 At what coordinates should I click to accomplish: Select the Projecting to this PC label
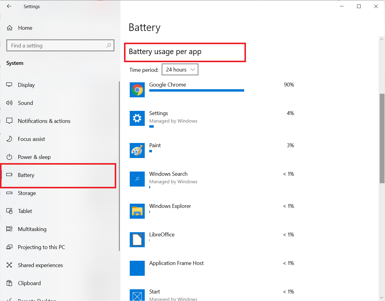pos(41,247)
